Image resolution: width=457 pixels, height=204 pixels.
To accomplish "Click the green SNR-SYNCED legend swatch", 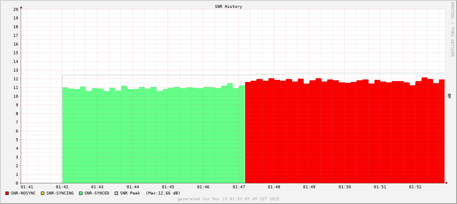I will click(x=81, y=193).
